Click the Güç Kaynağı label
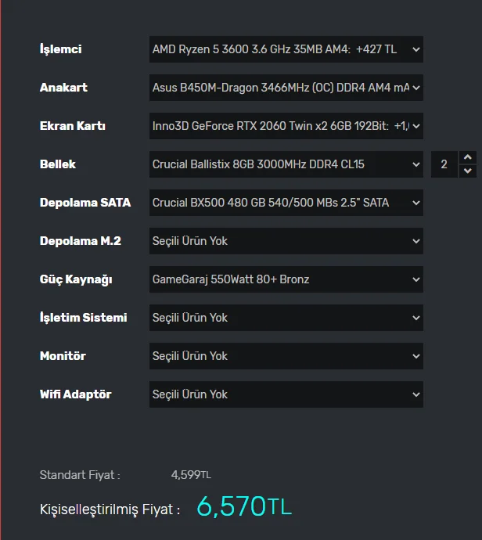The image size is (482, 540). coord(76,279)
